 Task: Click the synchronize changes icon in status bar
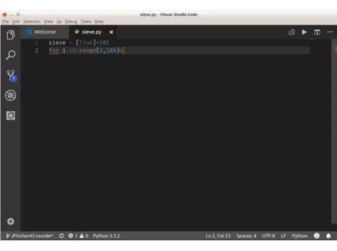[62, 236]
